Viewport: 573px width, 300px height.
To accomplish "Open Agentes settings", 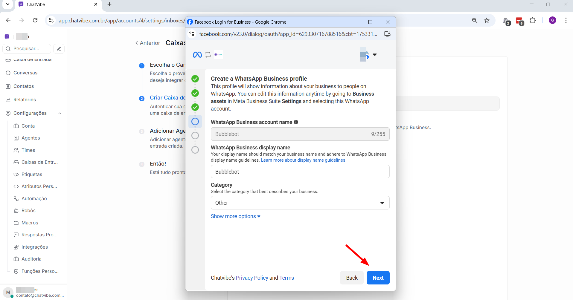I will (31, 138).
